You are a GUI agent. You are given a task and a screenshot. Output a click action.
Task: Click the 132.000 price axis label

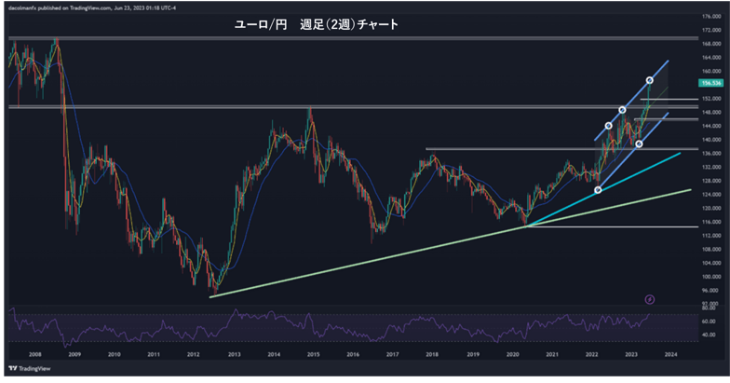[711, 168]
